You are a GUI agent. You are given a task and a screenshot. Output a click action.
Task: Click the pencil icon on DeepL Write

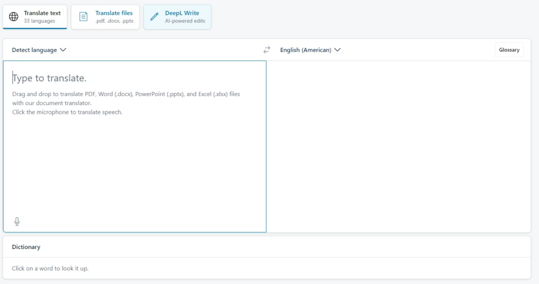154,17
